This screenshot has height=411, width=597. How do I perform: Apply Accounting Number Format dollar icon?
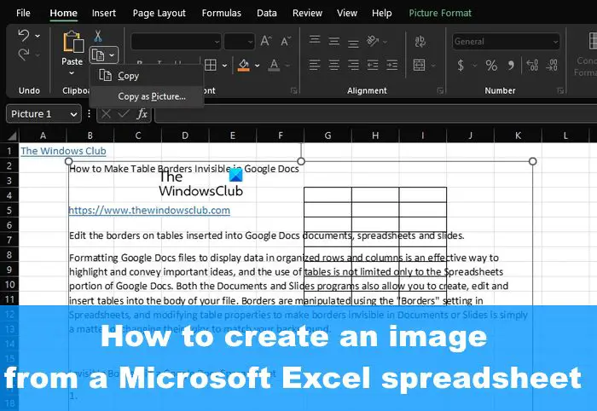click(x=461, y=66)
